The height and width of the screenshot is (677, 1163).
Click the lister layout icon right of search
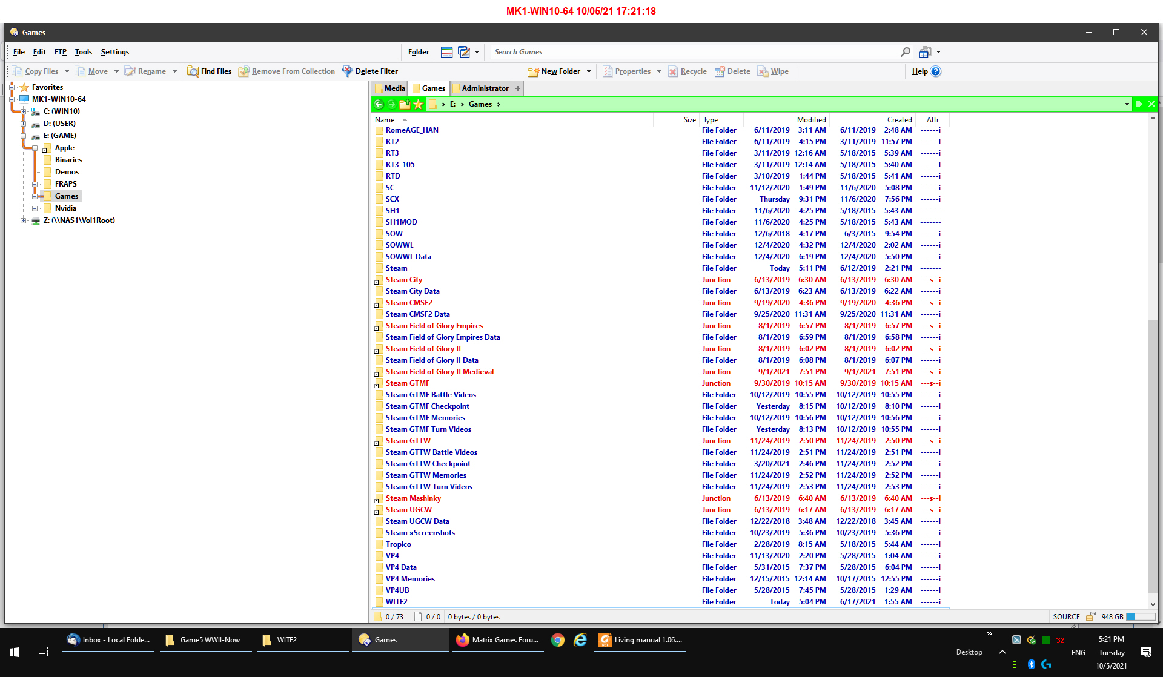925,52
